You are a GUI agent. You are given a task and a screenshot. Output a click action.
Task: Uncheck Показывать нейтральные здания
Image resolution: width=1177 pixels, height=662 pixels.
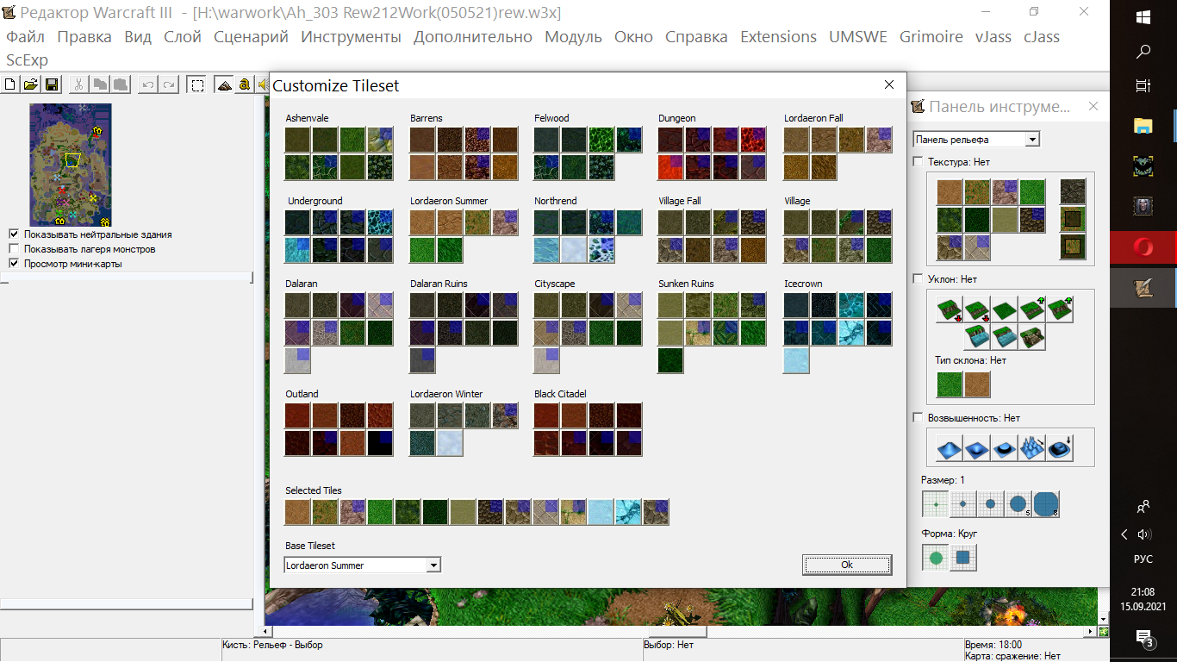tap(13, 234)
